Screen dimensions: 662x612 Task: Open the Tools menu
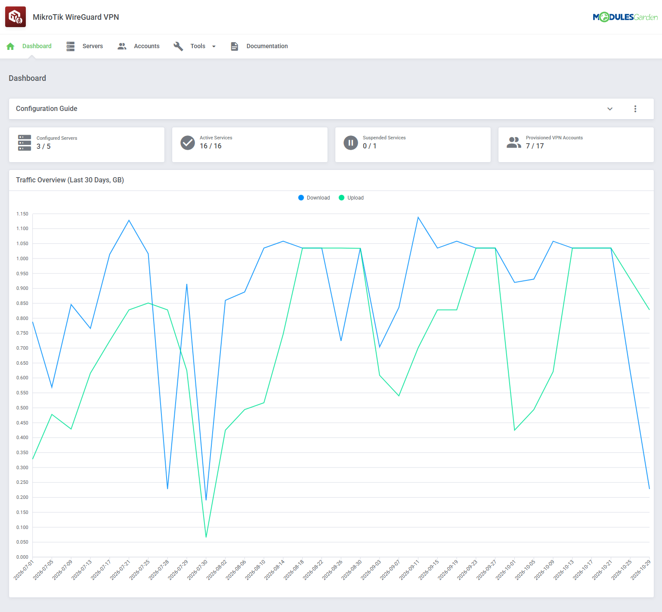(x=198, y=46)
